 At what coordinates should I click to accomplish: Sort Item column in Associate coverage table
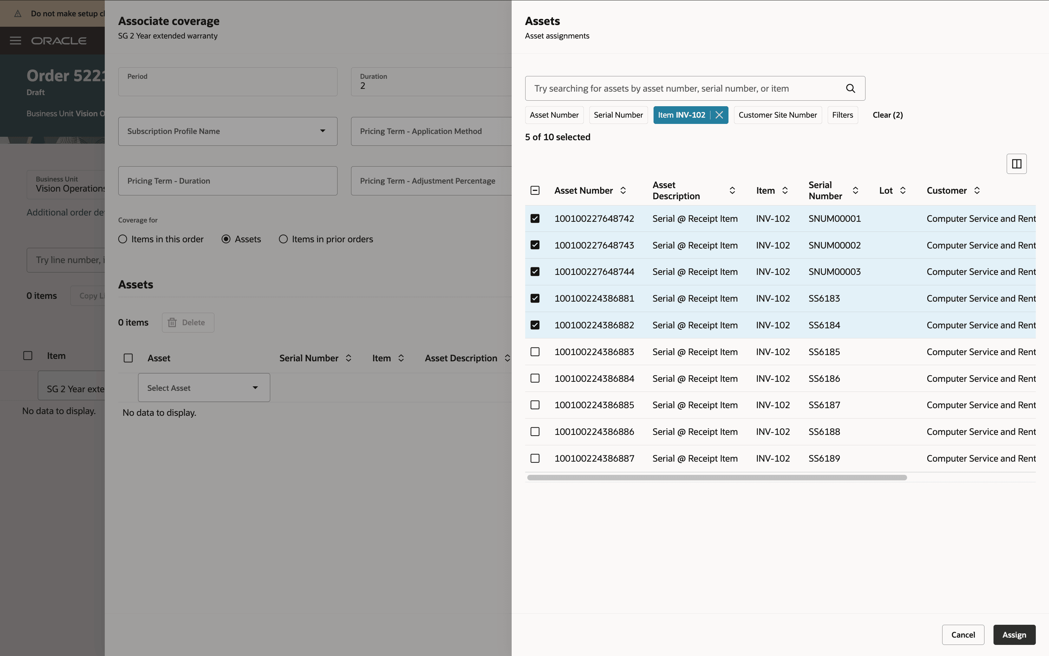[401, 358]
